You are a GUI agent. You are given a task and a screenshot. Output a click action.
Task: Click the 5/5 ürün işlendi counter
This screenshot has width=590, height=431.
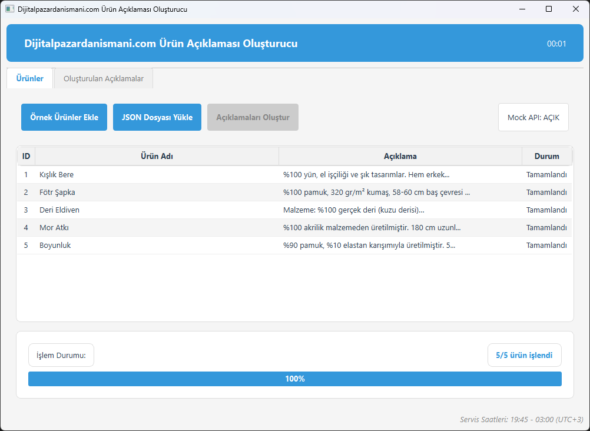pos(524,355)
